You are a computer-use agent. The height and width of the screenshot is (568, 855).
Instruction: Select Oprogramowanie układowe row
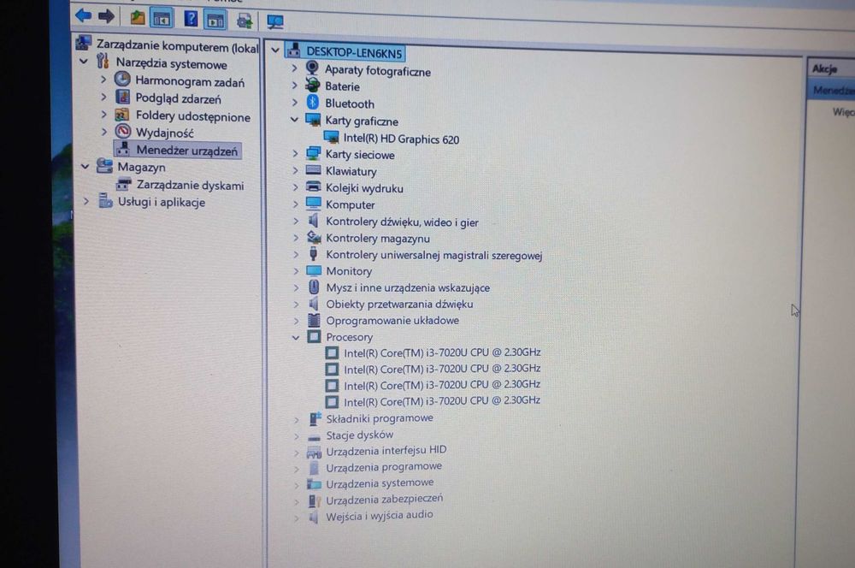coord(392,320)
